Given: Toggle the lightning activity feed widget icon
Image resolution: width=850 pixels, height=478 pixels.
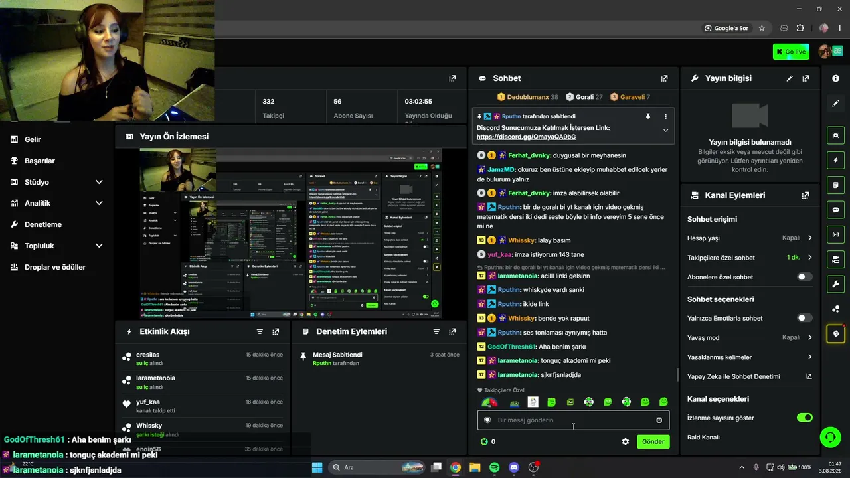Looking at the screenshot, I should 835,160.
